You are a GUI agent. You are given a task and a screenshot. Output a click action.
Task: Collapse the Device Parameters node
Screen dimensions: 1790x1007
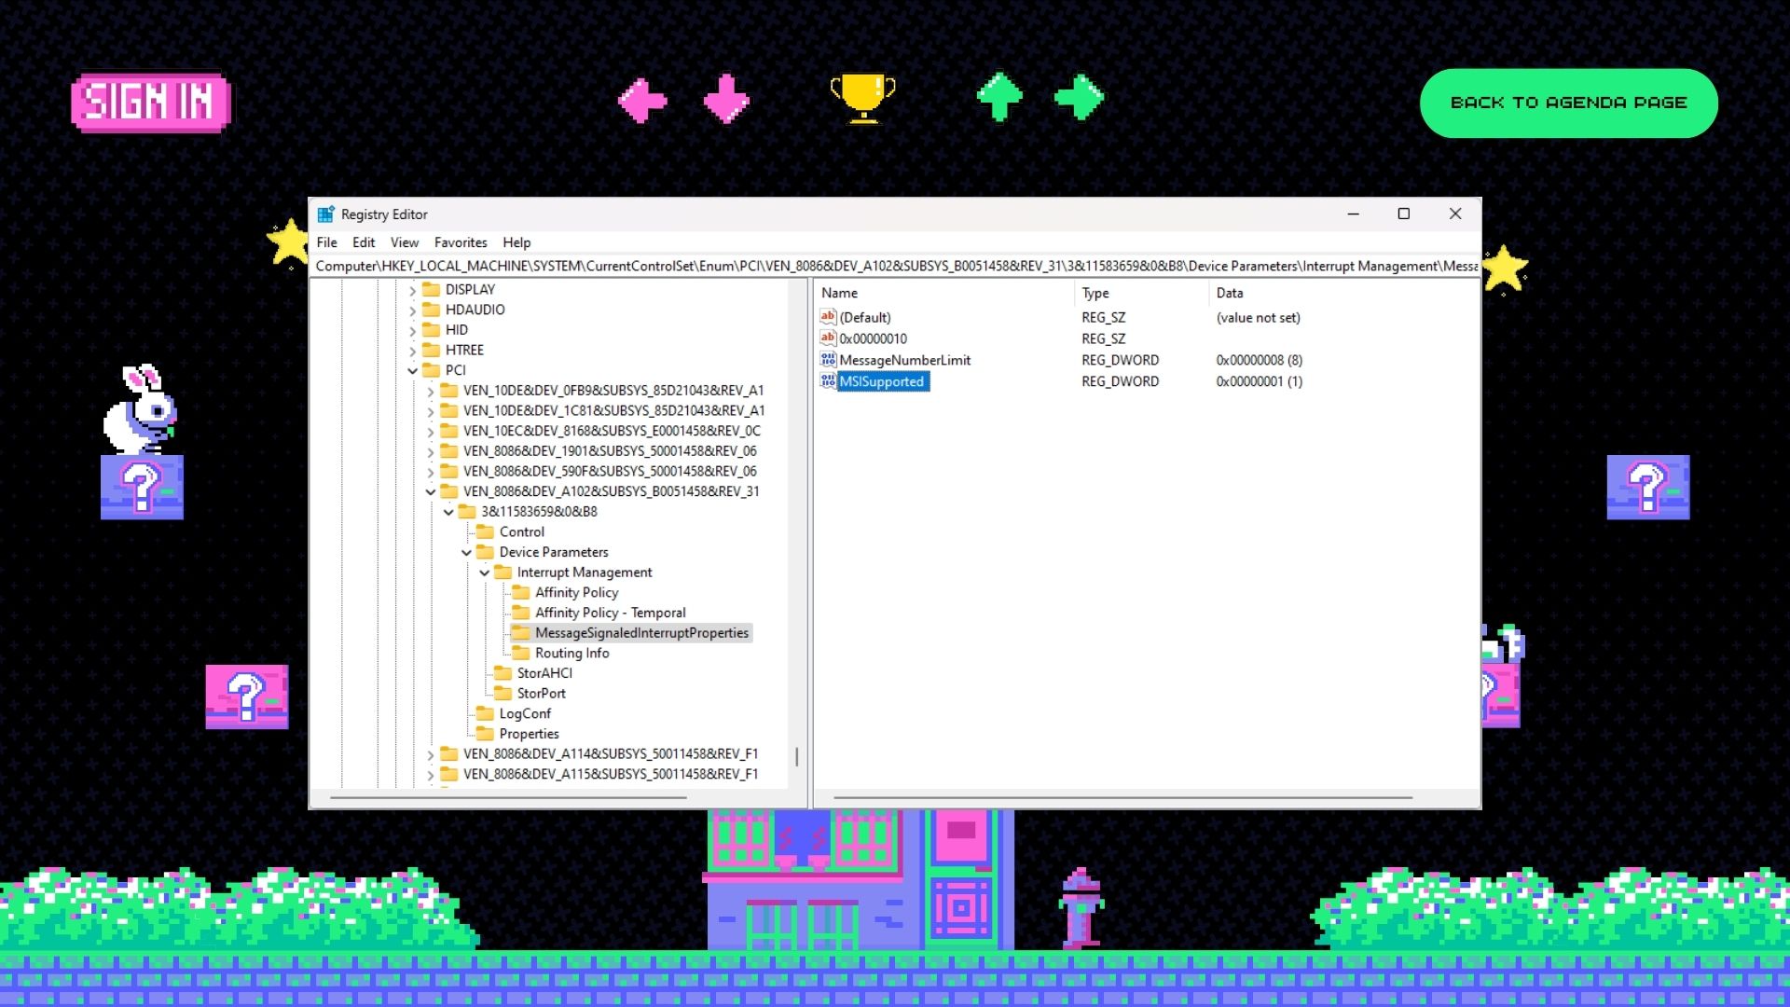(466, 552)
